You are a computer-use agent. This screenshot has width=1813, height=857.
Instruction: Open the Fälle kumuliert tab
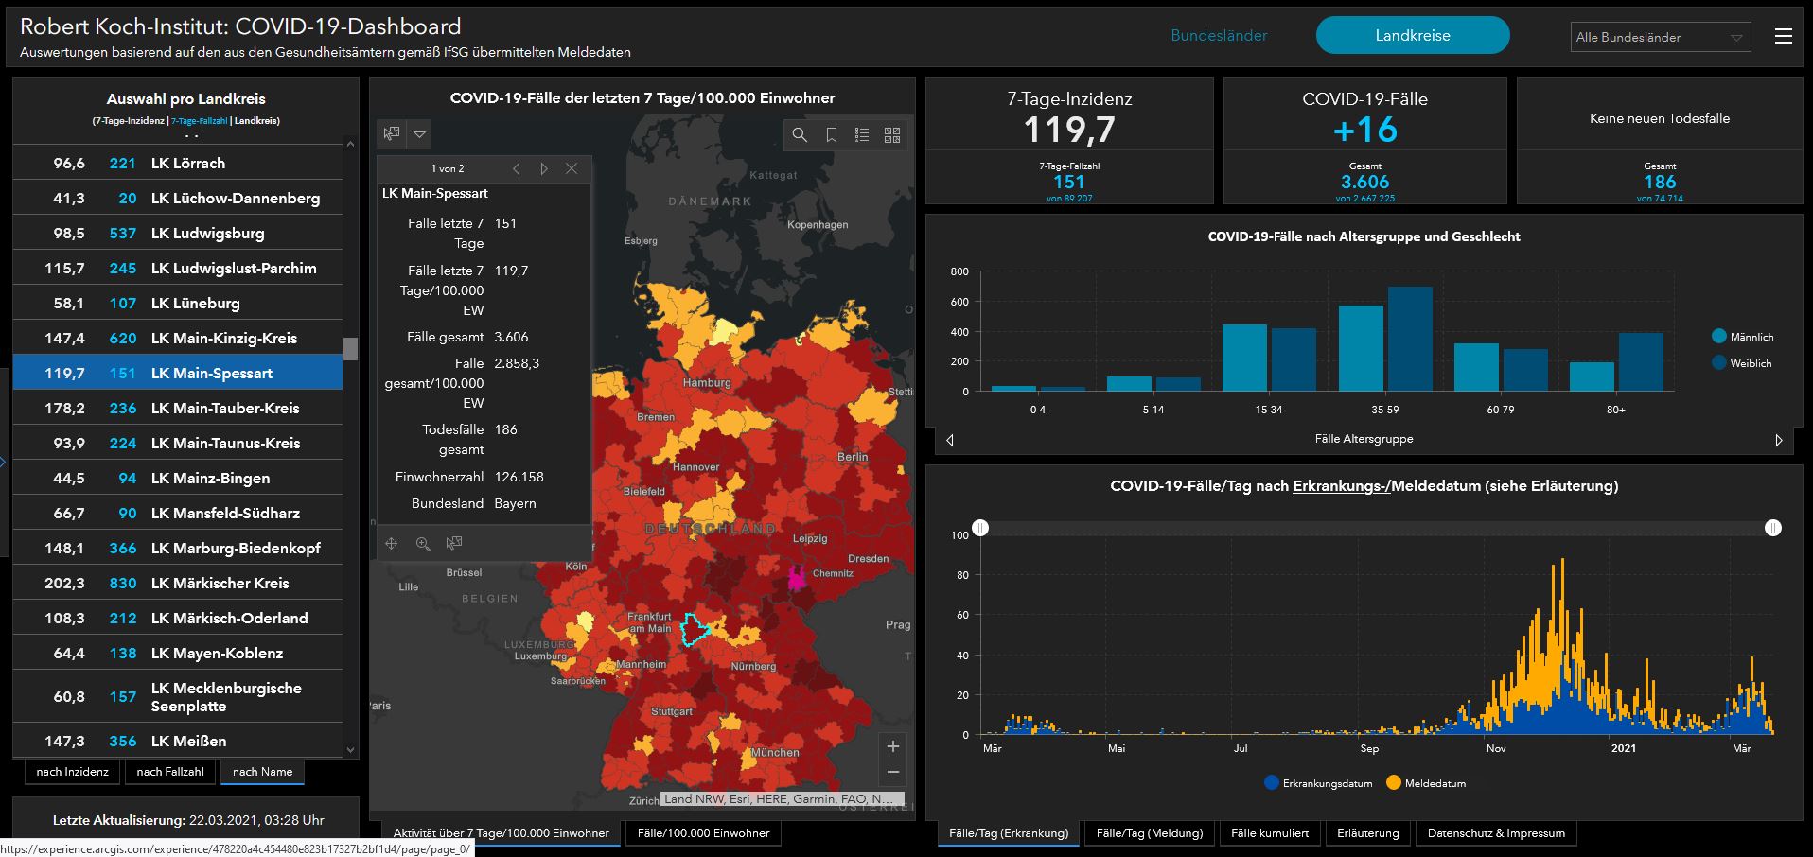pyautogui.click(x=1269, y=833)
